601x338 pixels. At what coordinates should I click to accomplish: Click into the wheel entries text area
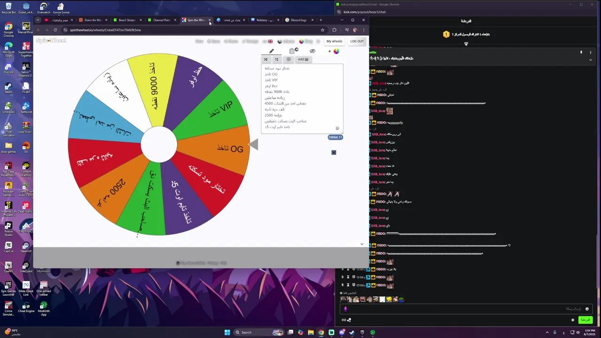click(302, 99)
